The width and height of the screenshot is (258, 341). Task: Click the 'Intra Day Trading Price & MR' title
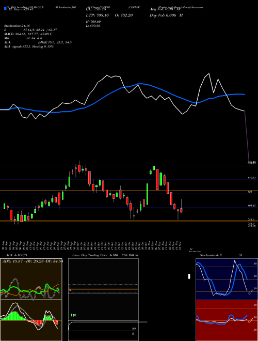(x=95, y=255)
